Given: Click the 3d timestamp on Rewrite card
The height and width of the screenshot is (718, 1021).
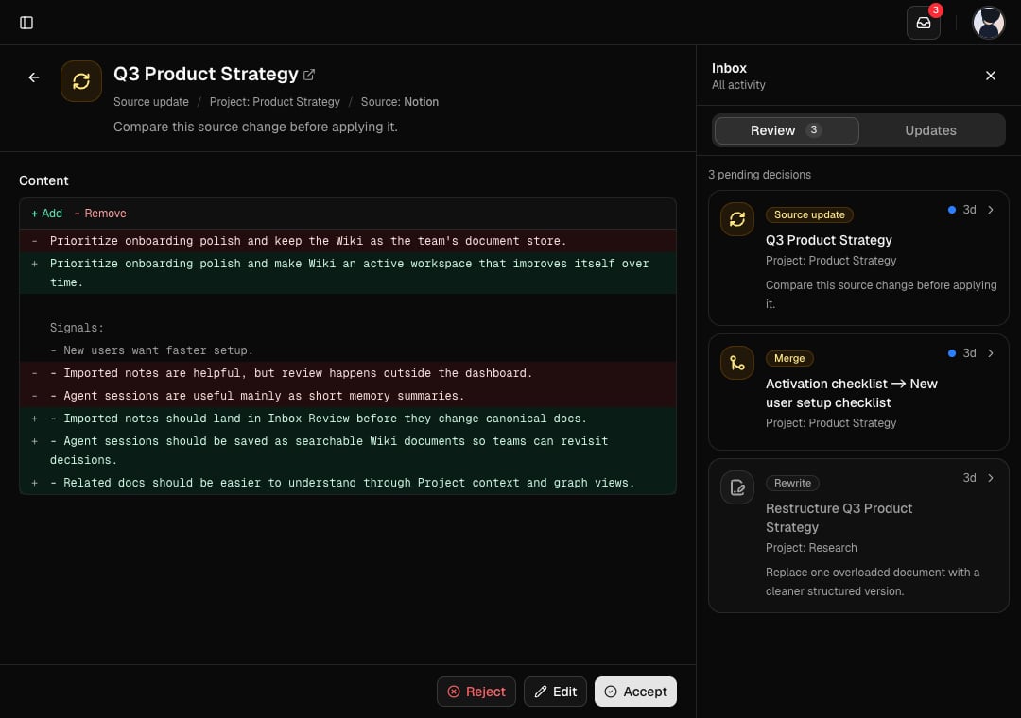Looking at the screenshot, I should 969,478.
